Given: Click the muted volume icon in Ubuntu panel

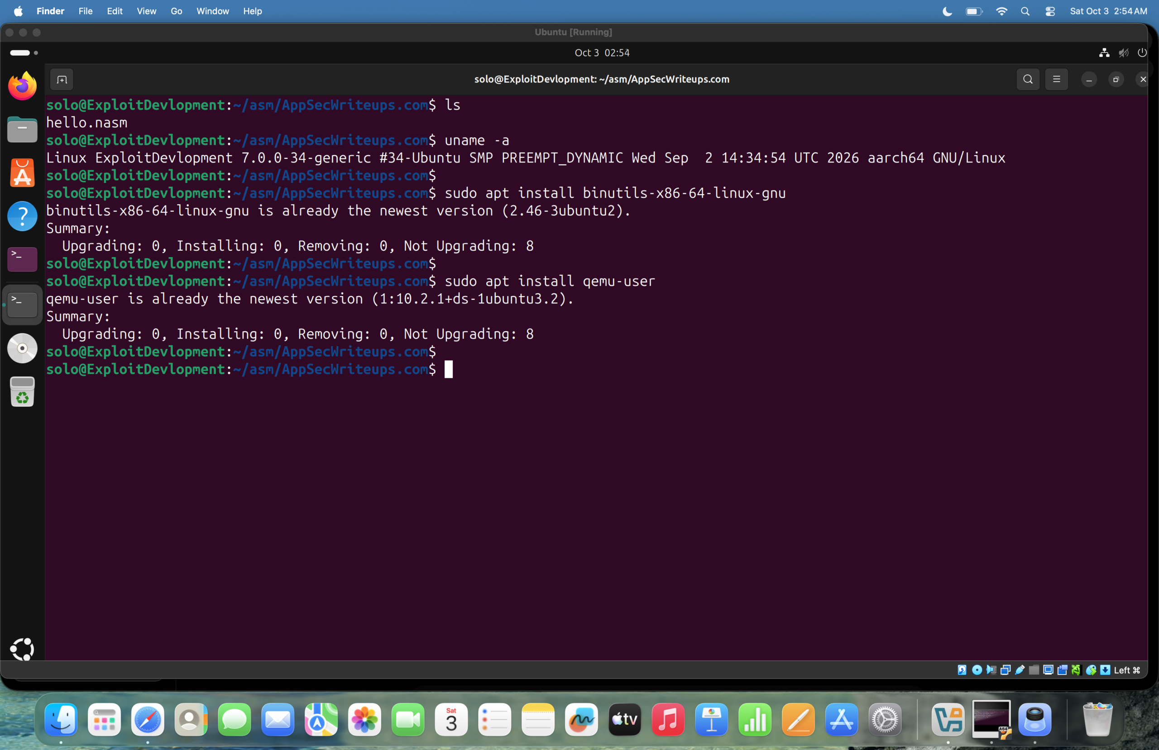Looking at the screenshot, I should coord(1123,53).
